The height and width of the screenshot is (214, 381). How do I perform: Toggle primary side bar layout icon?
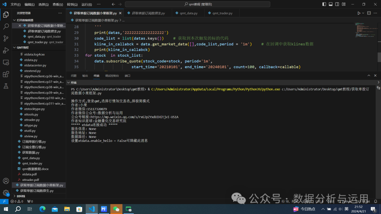point(324,4)
